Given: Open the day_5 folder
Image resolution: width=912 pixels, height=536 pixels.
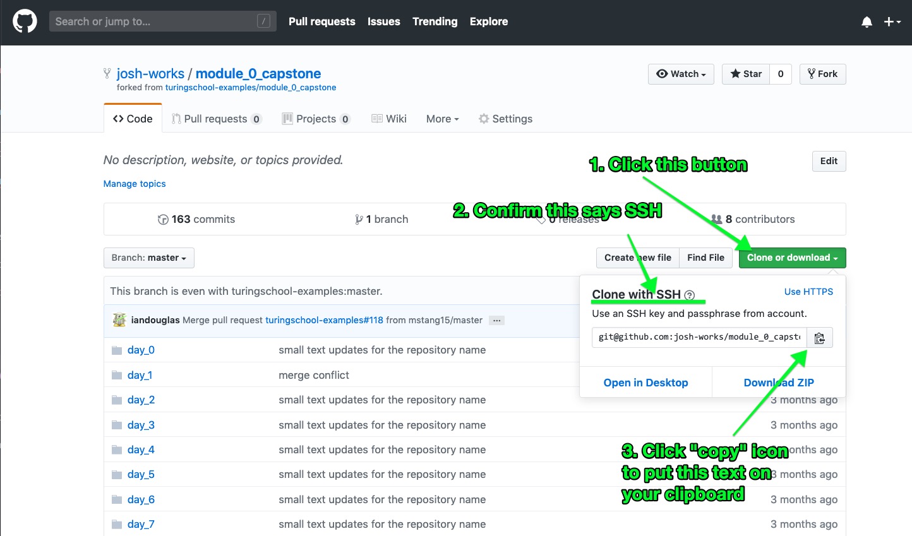Looking at the screenshot, I should (141, 474).
